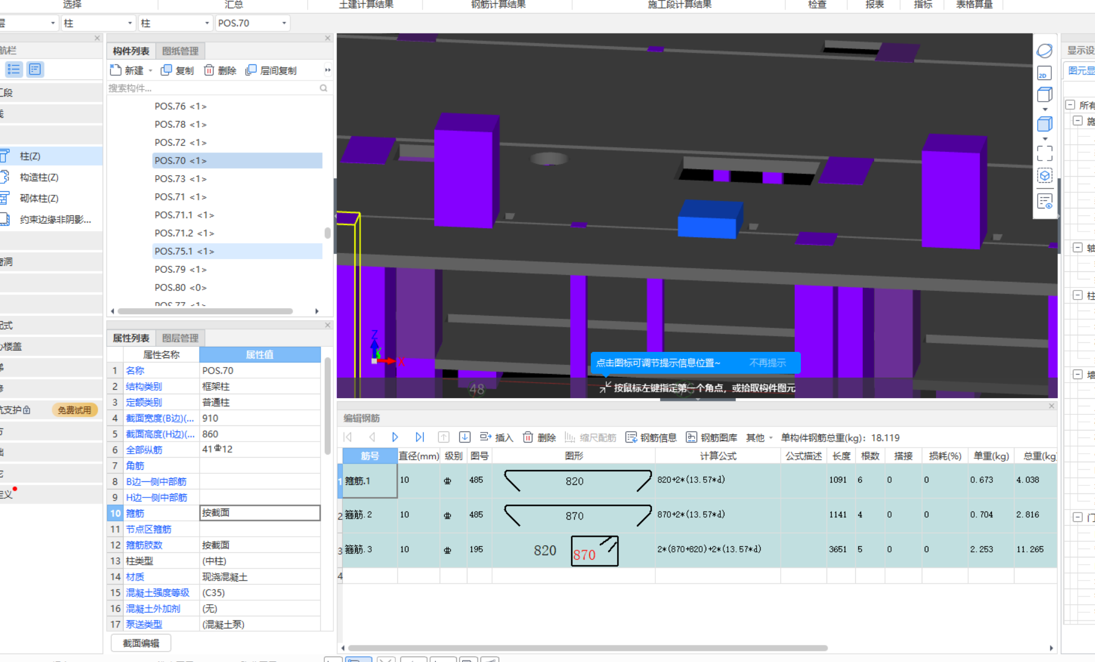Select 砌体柱(Z) in navigation
The height and width of the screenshot is (662, 1095).
pos(39,198)
